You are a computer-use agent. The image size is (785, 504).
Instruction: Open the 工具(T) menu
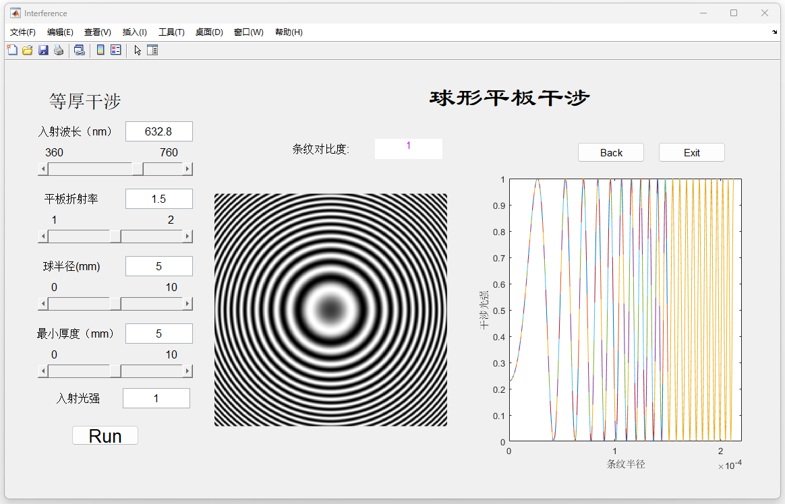pyautogui.click(x=171, y=32)
